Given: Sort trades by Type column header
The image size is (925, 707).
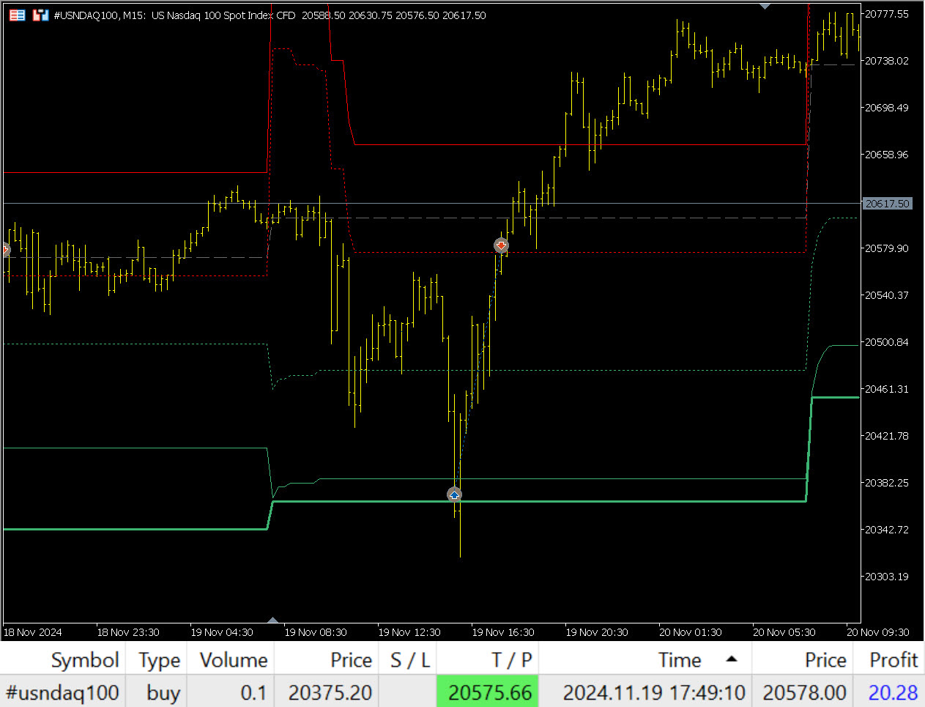Looking at the screenshot, I should (x=159, y=660).
